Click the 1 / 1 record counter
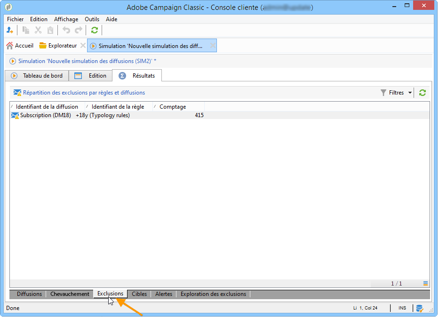Viewport: 447px width, 326px height. [397, 284]
